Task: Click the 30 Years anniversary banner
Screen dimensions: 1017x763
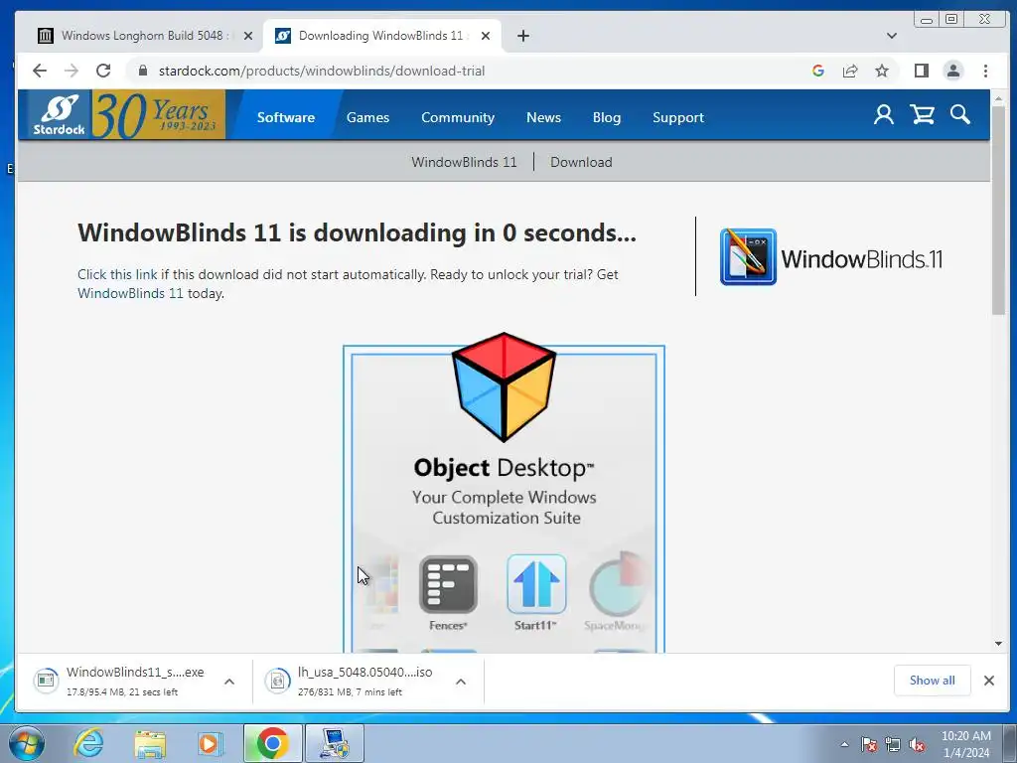Action: [x=160, y=114]
